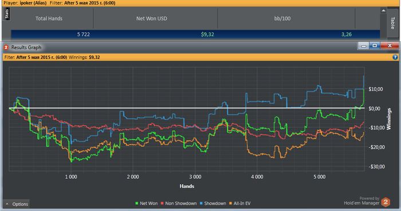This screenshot has width=401, height=211.
Task: Click the Hold'em Manager 2 logo
Action: (386, 202)
